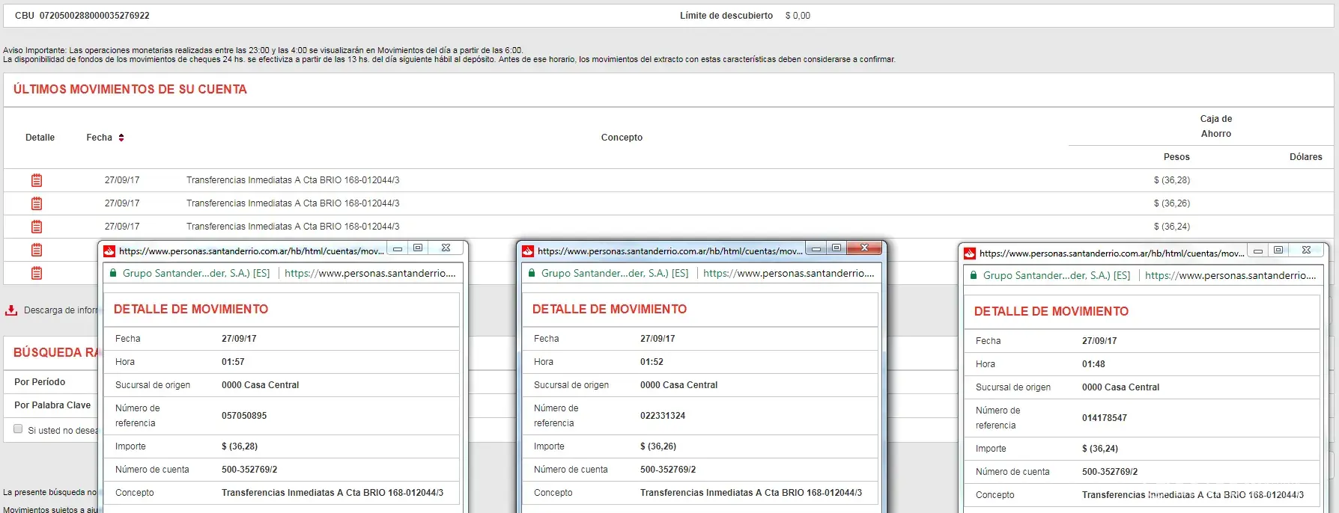Click the last detail icon in the movements list
Viewport: 1339px width, 513px height.
tap(37, 273)
